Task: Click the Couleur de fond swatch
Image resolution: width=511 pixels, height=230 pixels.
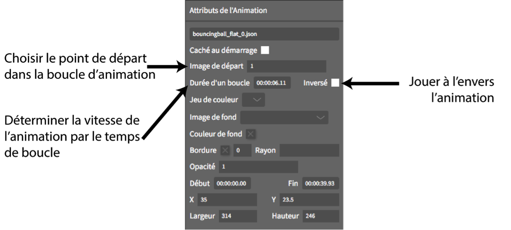Action: coord(250,134)
